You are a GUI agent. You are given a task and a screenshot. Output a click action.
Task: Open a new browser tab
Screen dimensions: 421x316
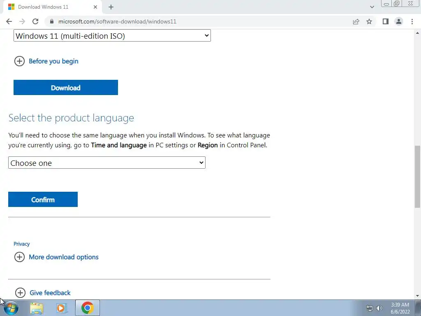click(x=111, y=7)
